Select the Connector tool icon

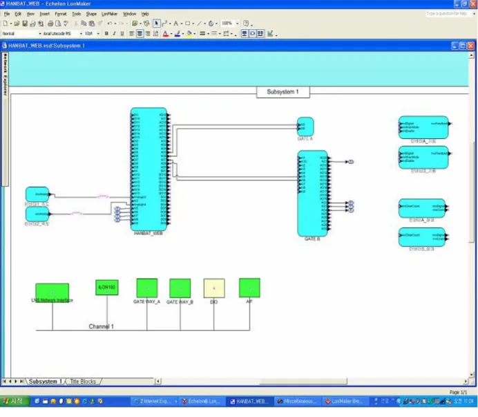click(164, 24)
